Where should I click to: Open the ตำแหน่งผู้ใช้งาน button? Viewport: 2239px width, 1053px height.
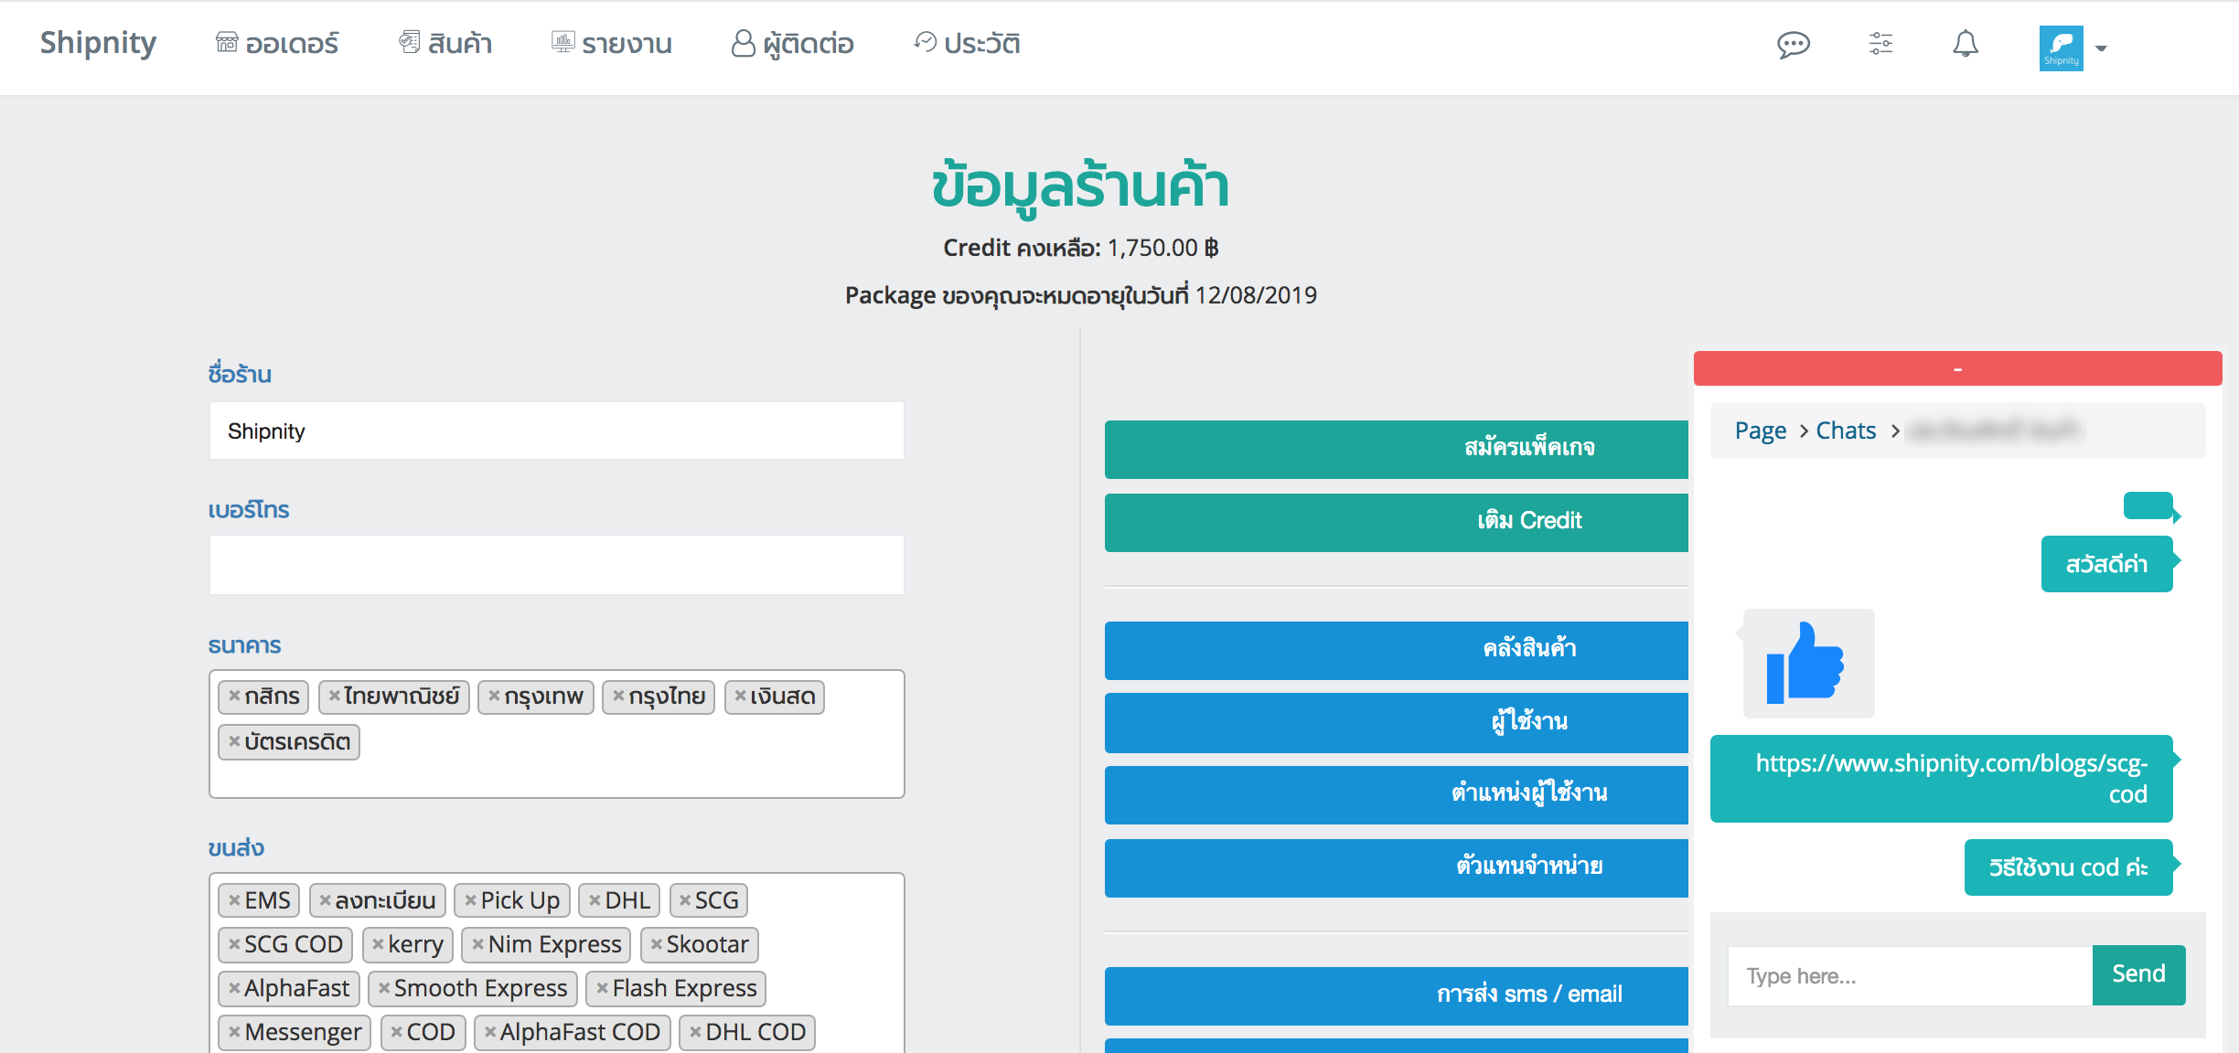point(1397,794)
